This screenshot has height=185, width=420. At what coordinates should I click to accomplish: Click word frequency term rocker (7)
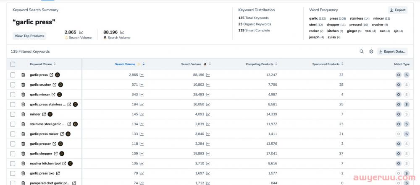tap(316, 31)
